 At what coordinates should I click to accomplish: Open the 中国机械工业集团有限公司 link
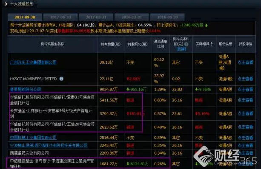tap(33, 138)
